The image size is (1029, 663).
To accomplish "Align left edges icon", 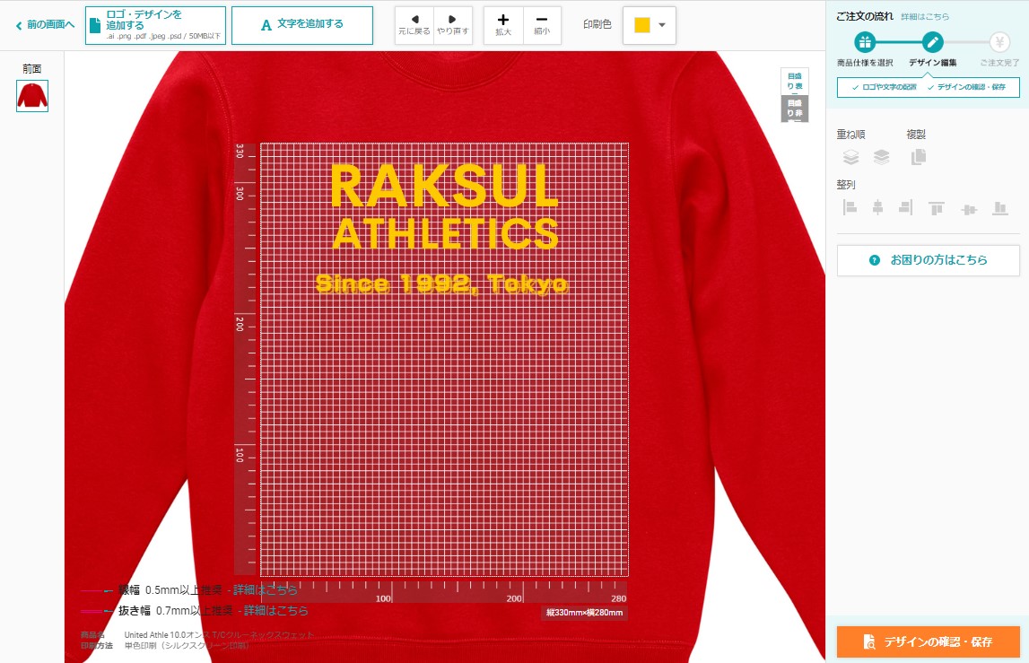I will coord(850,208).
